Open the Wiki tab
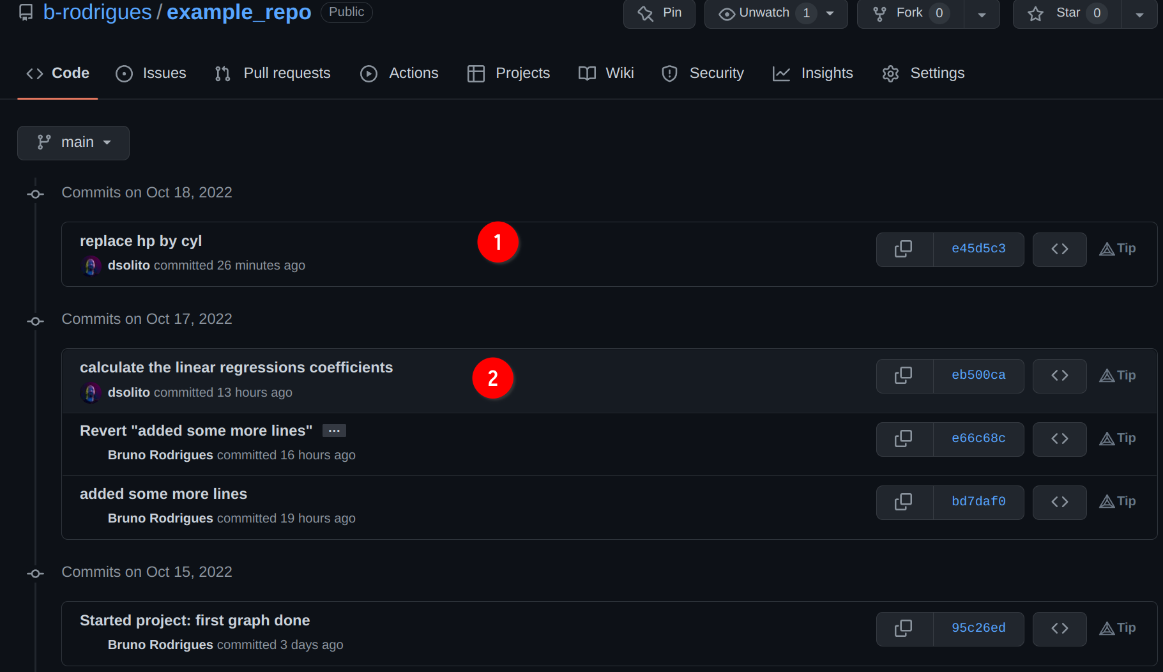This screenshot has height=672, width=1163. click(x=606, y=73)
